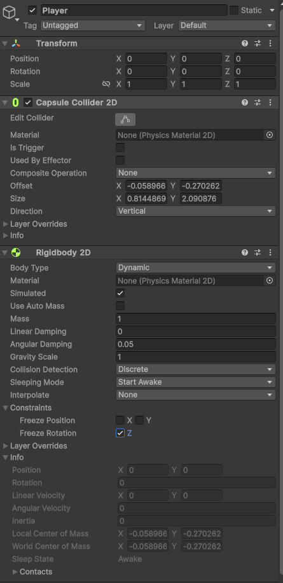Click the Rigidbody 2D component icon

(x=16, y=252)
